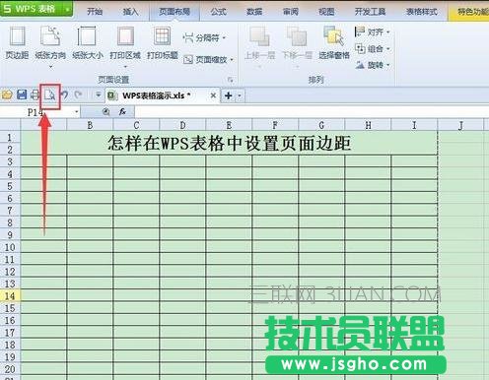Open the 页面缩放 page scaling dropdown

(x=208, y=59)
